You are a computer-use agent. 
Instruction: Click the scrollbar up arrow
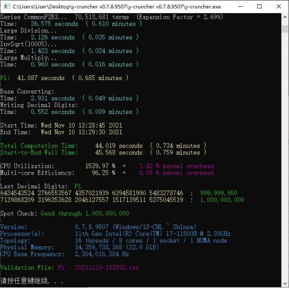coord(285,17)
